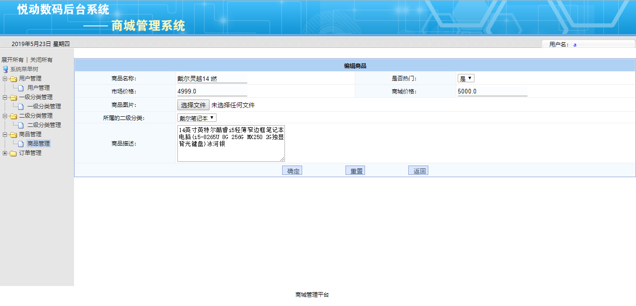
Task: Click the 系统菜单树 computer icon
Action: [6, 69]
